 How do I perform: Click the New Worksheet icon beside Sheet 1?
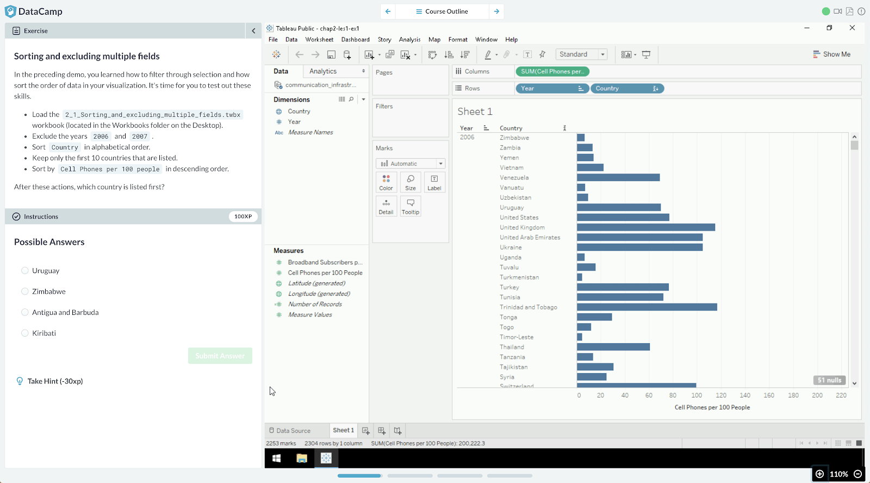coord(365,431)
